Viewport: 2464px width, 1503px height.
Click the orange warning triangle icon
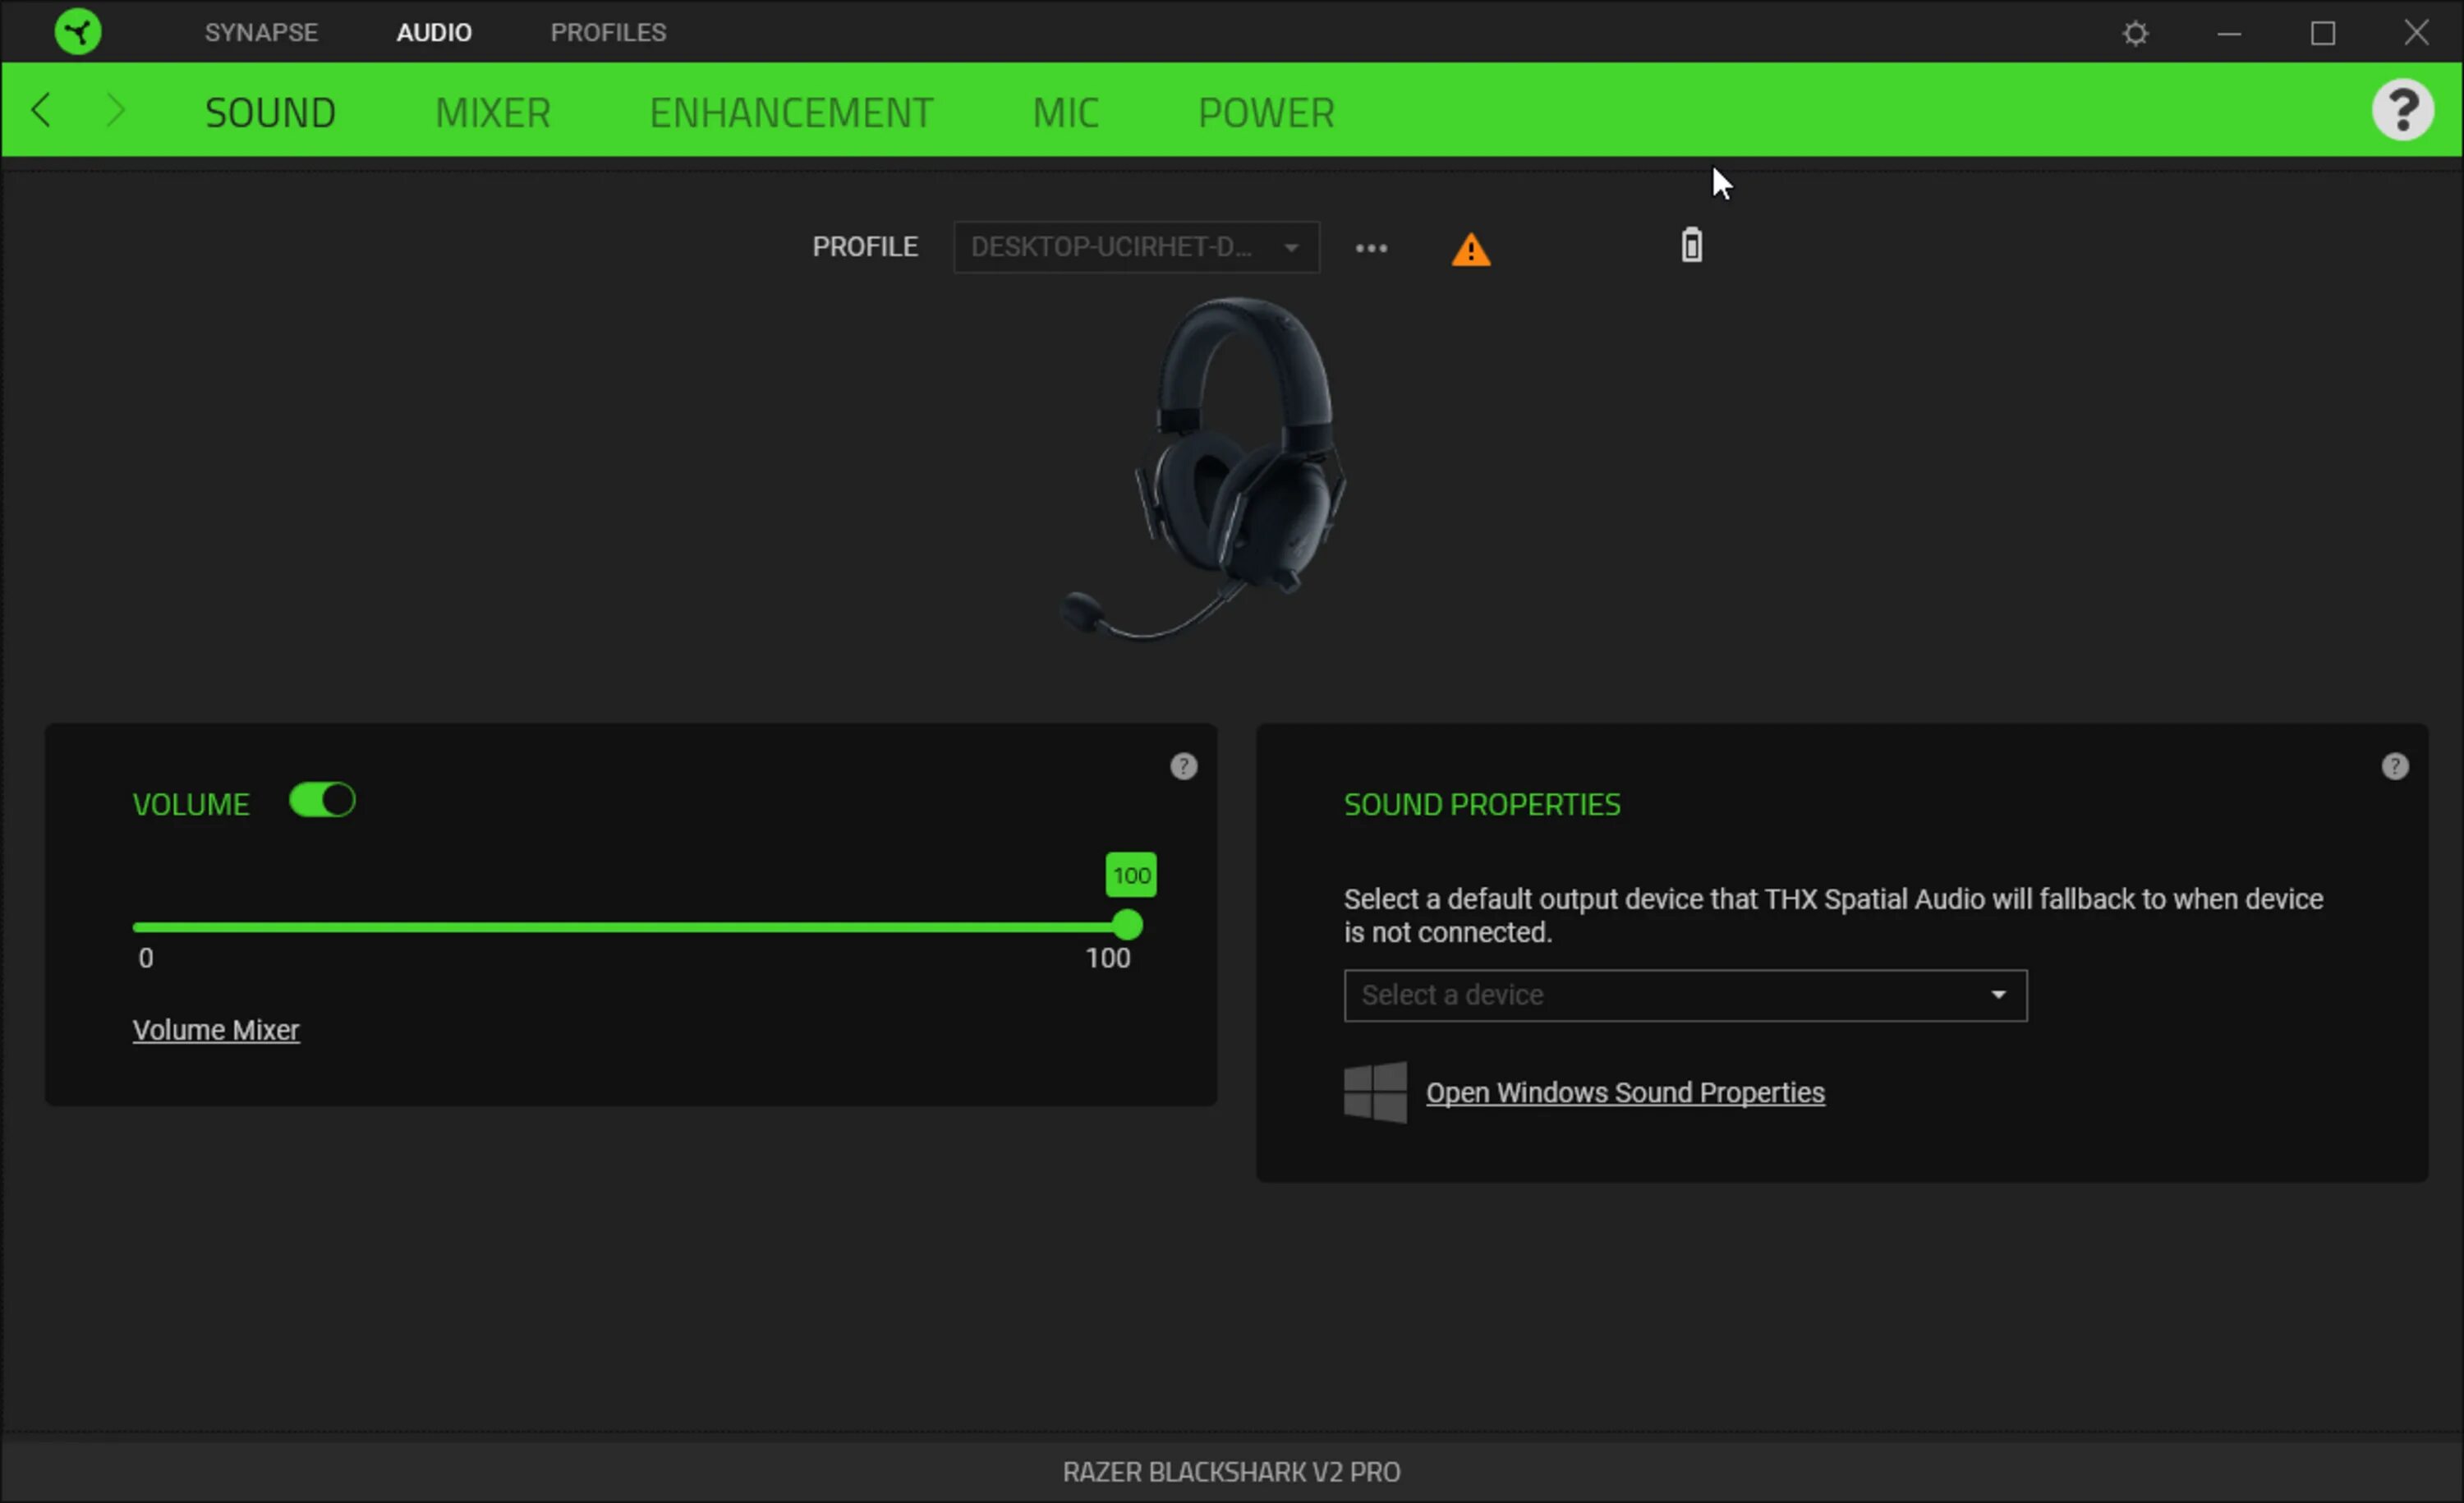tap(1470, 249)
